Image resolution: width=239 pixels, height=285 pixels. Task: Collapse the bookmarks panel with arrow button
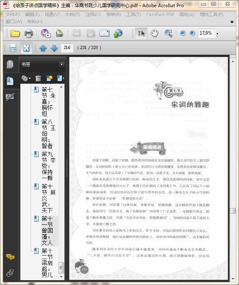pyautogui.click(x=62, y=64)
